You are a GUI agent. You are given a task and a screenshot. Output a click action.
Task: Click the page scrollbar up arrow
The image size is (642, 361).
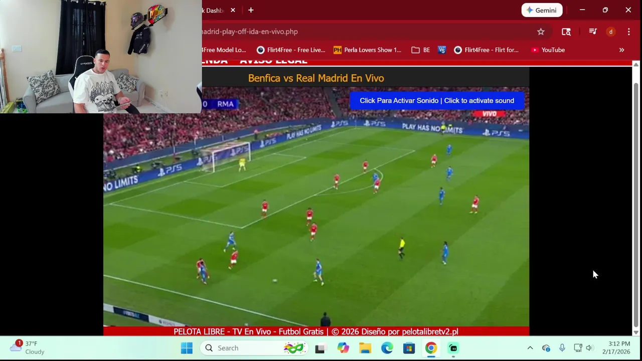click(636, 65)
